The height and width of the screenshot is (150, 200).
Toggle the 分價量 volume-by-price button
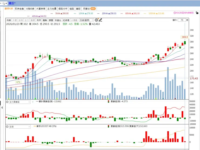(74, 20)
